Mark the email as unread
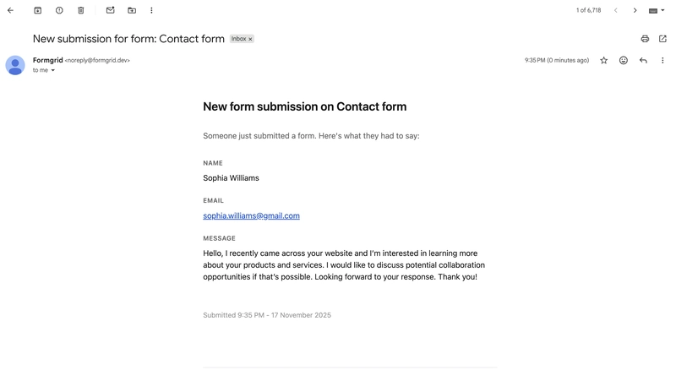Viewport: 676px width, 381px height. [110, 10]
